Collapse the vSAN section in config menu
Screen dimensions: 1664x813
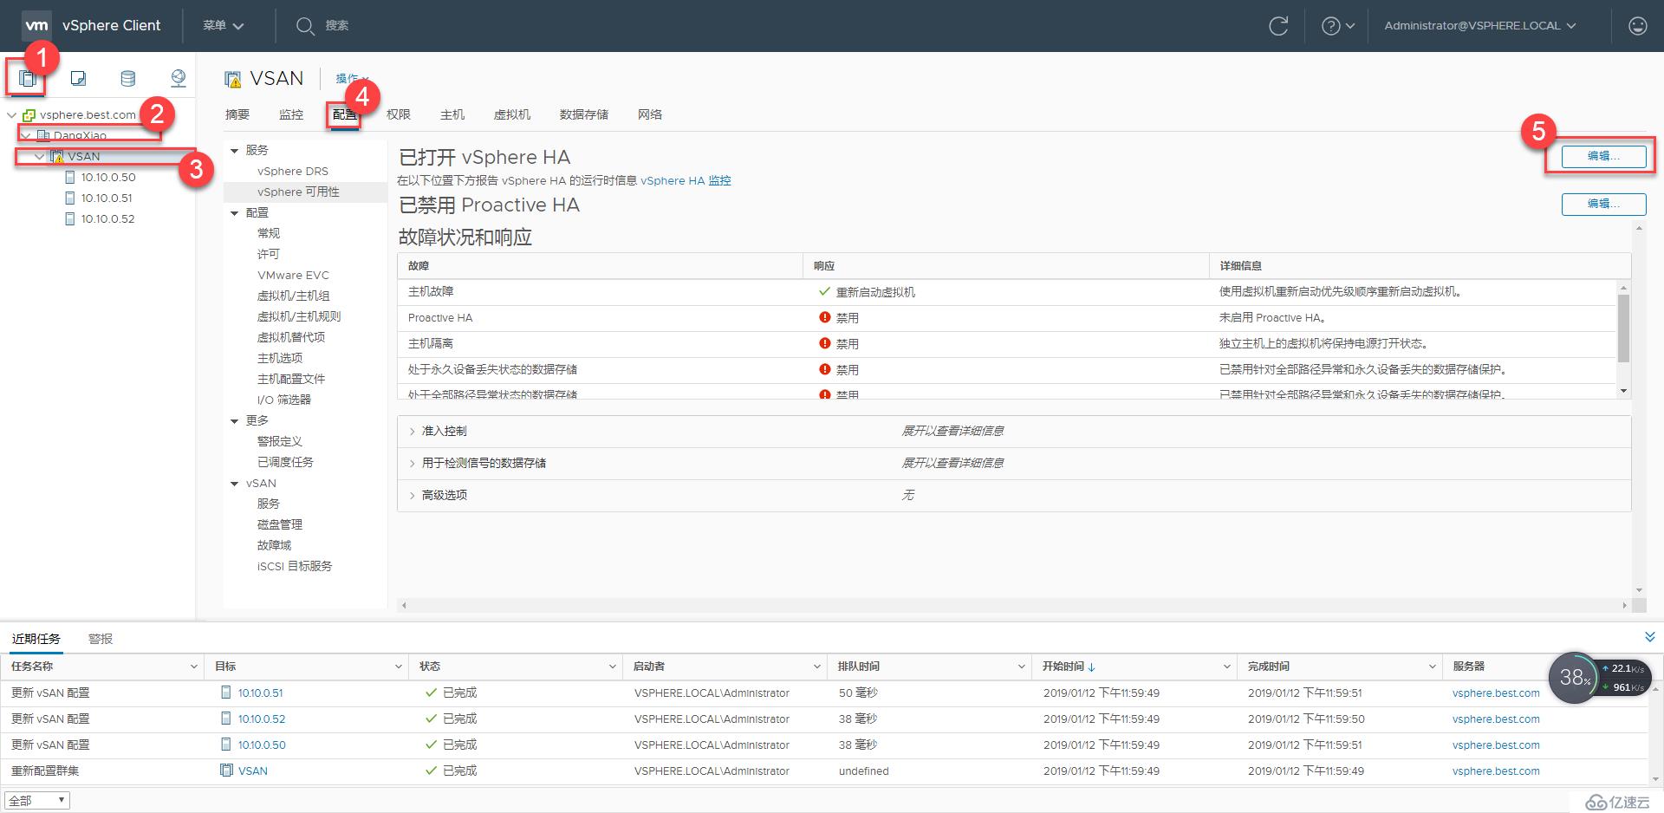234,484
